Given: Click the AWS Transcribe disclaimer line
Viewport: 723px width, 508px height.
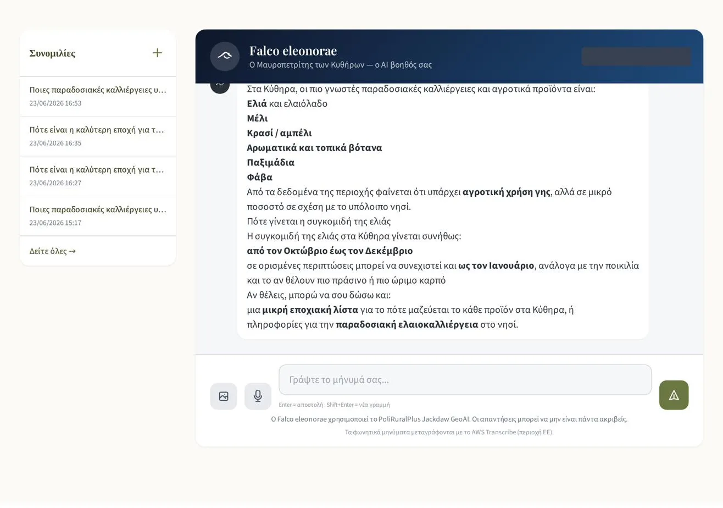Looking at the screenshot, I should click(x=449, y=432).
